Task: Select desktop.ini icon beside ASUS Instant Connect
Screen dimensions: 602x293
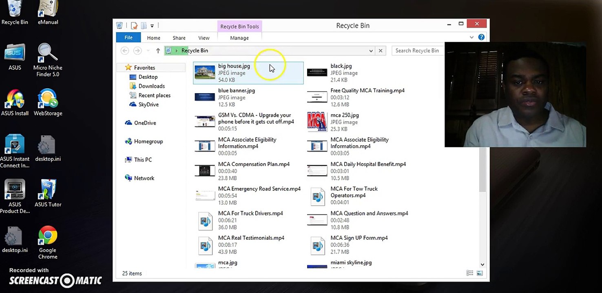Action: pyautogui.click(x=48, y=149)
